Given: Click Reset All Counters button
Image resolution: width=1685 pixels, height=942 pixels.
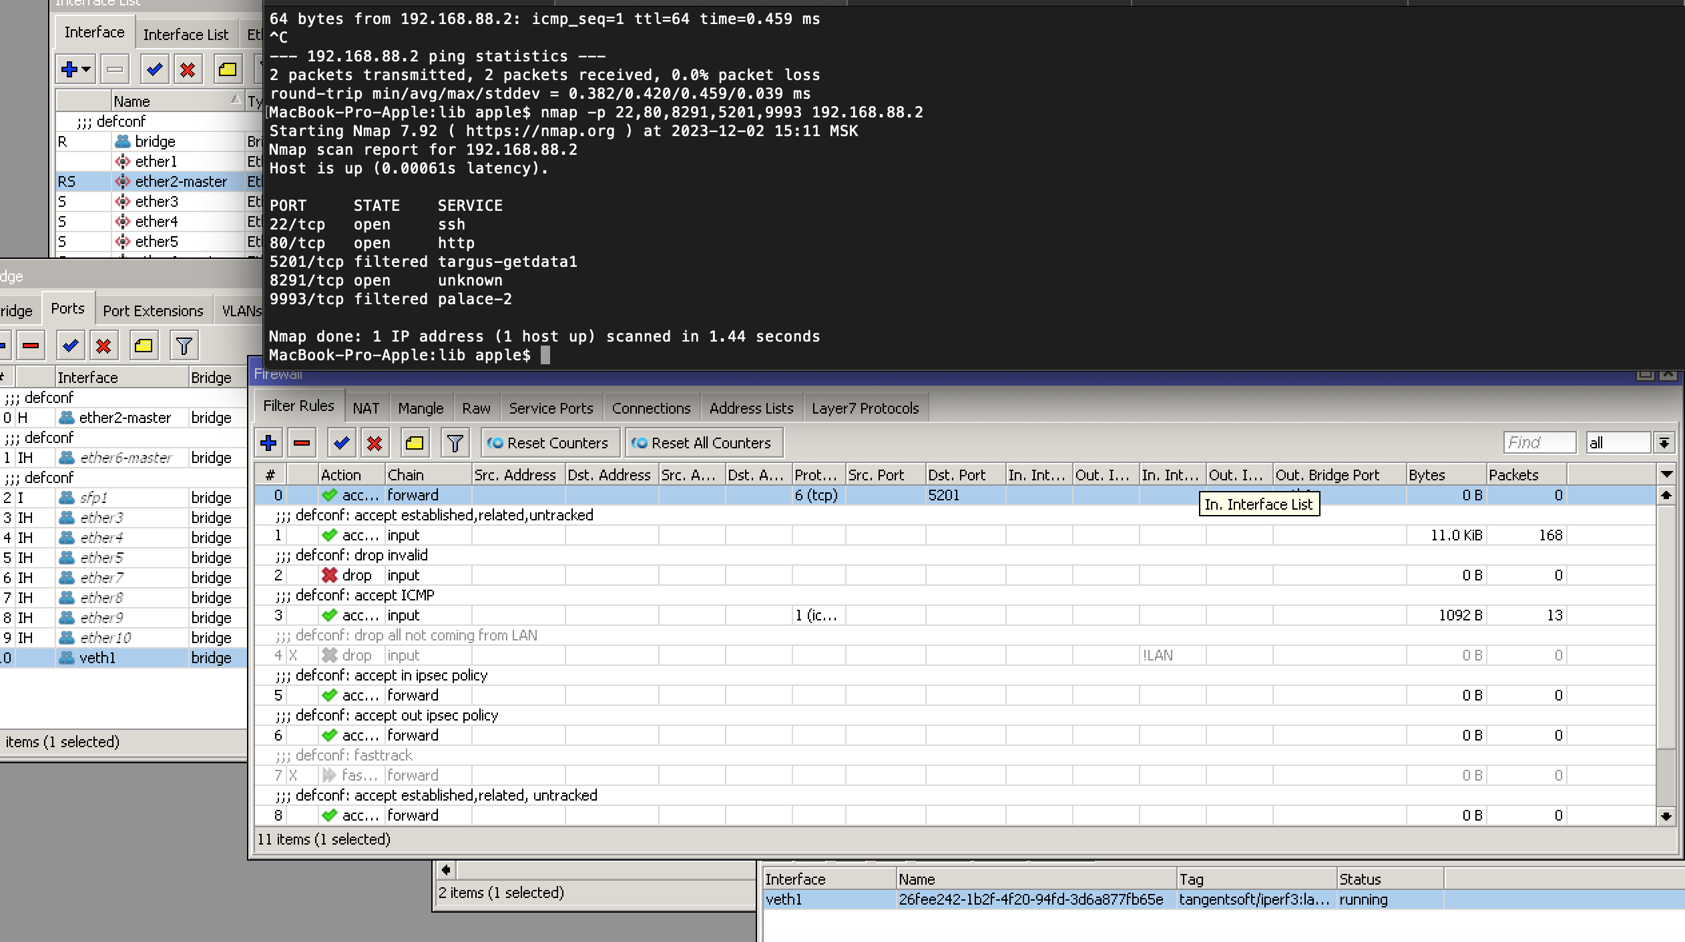Looking at the screenshot, I should coord(704,443).
